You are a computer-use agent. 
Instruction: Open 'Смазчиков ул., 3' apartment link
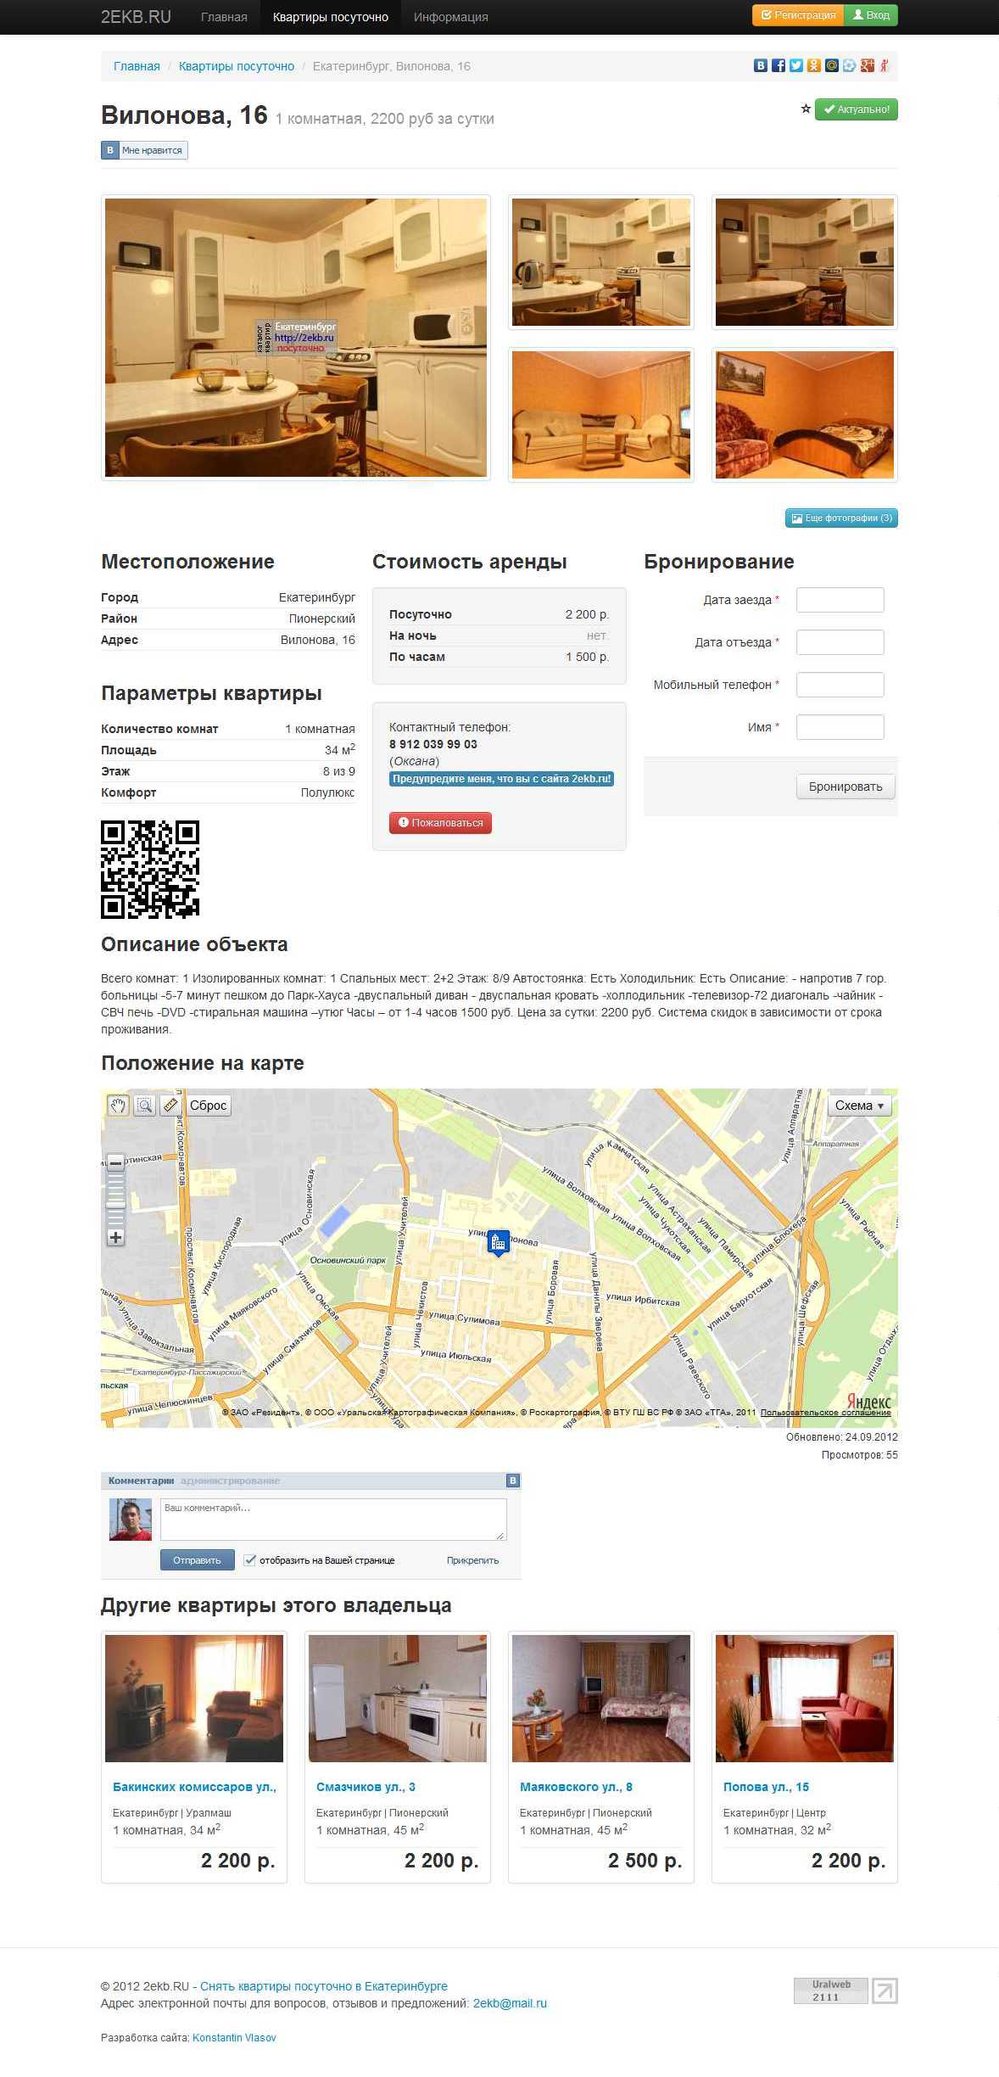pyautogui.click(x=366, y=1787)
